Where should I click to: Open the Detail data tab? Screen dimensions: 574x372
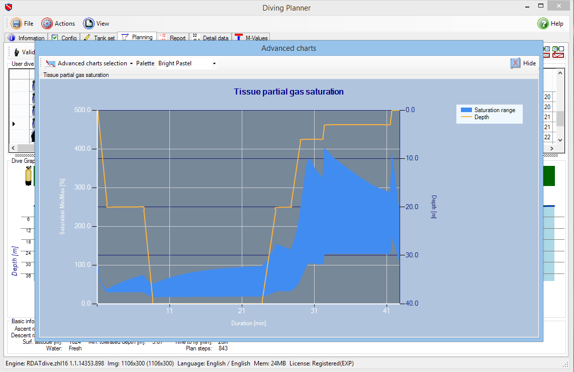coord(210,38)
